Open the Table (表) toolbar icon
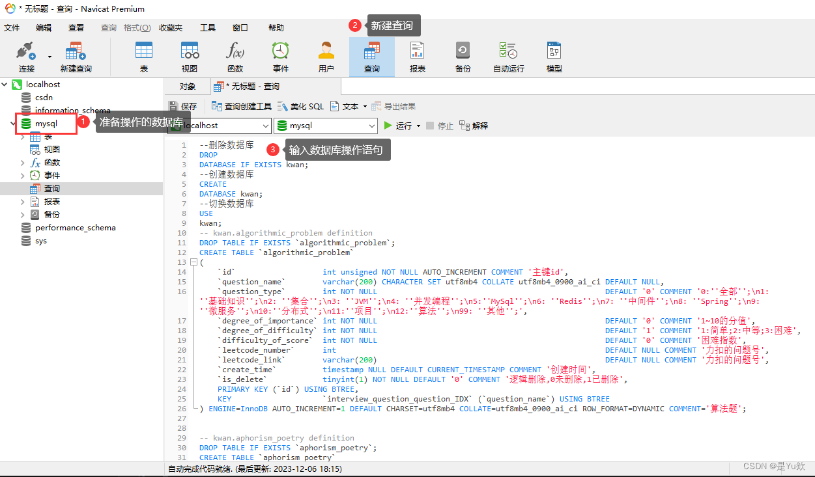The height and width of the screenshot is (477, 815). [144, 57]
